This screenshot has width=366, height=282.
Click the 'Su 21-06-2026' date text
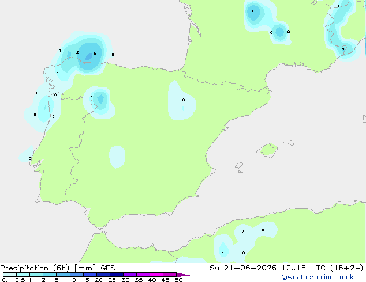(243, 268)
